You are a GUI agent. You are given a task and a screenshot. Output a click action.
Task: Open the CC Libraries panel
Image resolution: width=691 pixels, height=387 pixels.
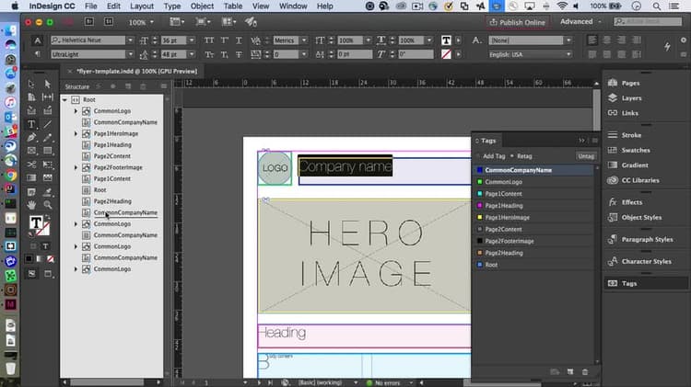click(x=639, y=180)
